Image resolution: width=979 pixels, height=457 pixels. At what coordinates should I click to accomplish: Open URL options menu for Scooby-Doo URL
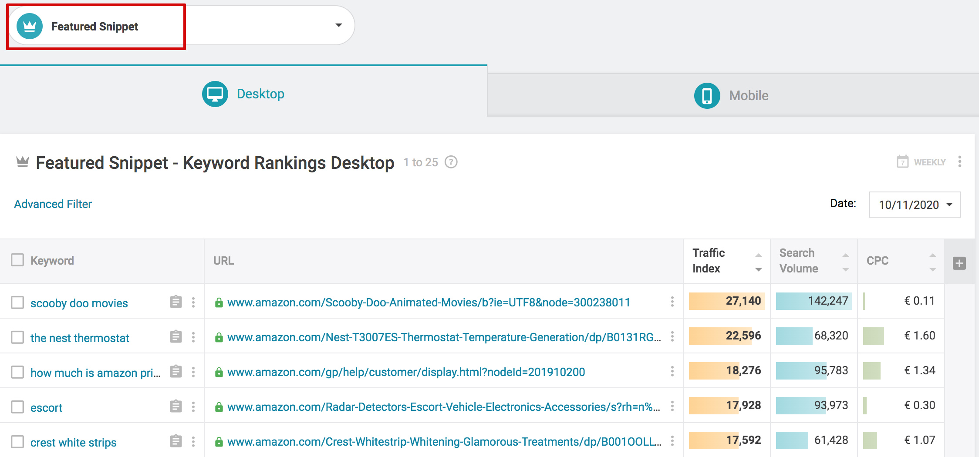tap(672, 302)
